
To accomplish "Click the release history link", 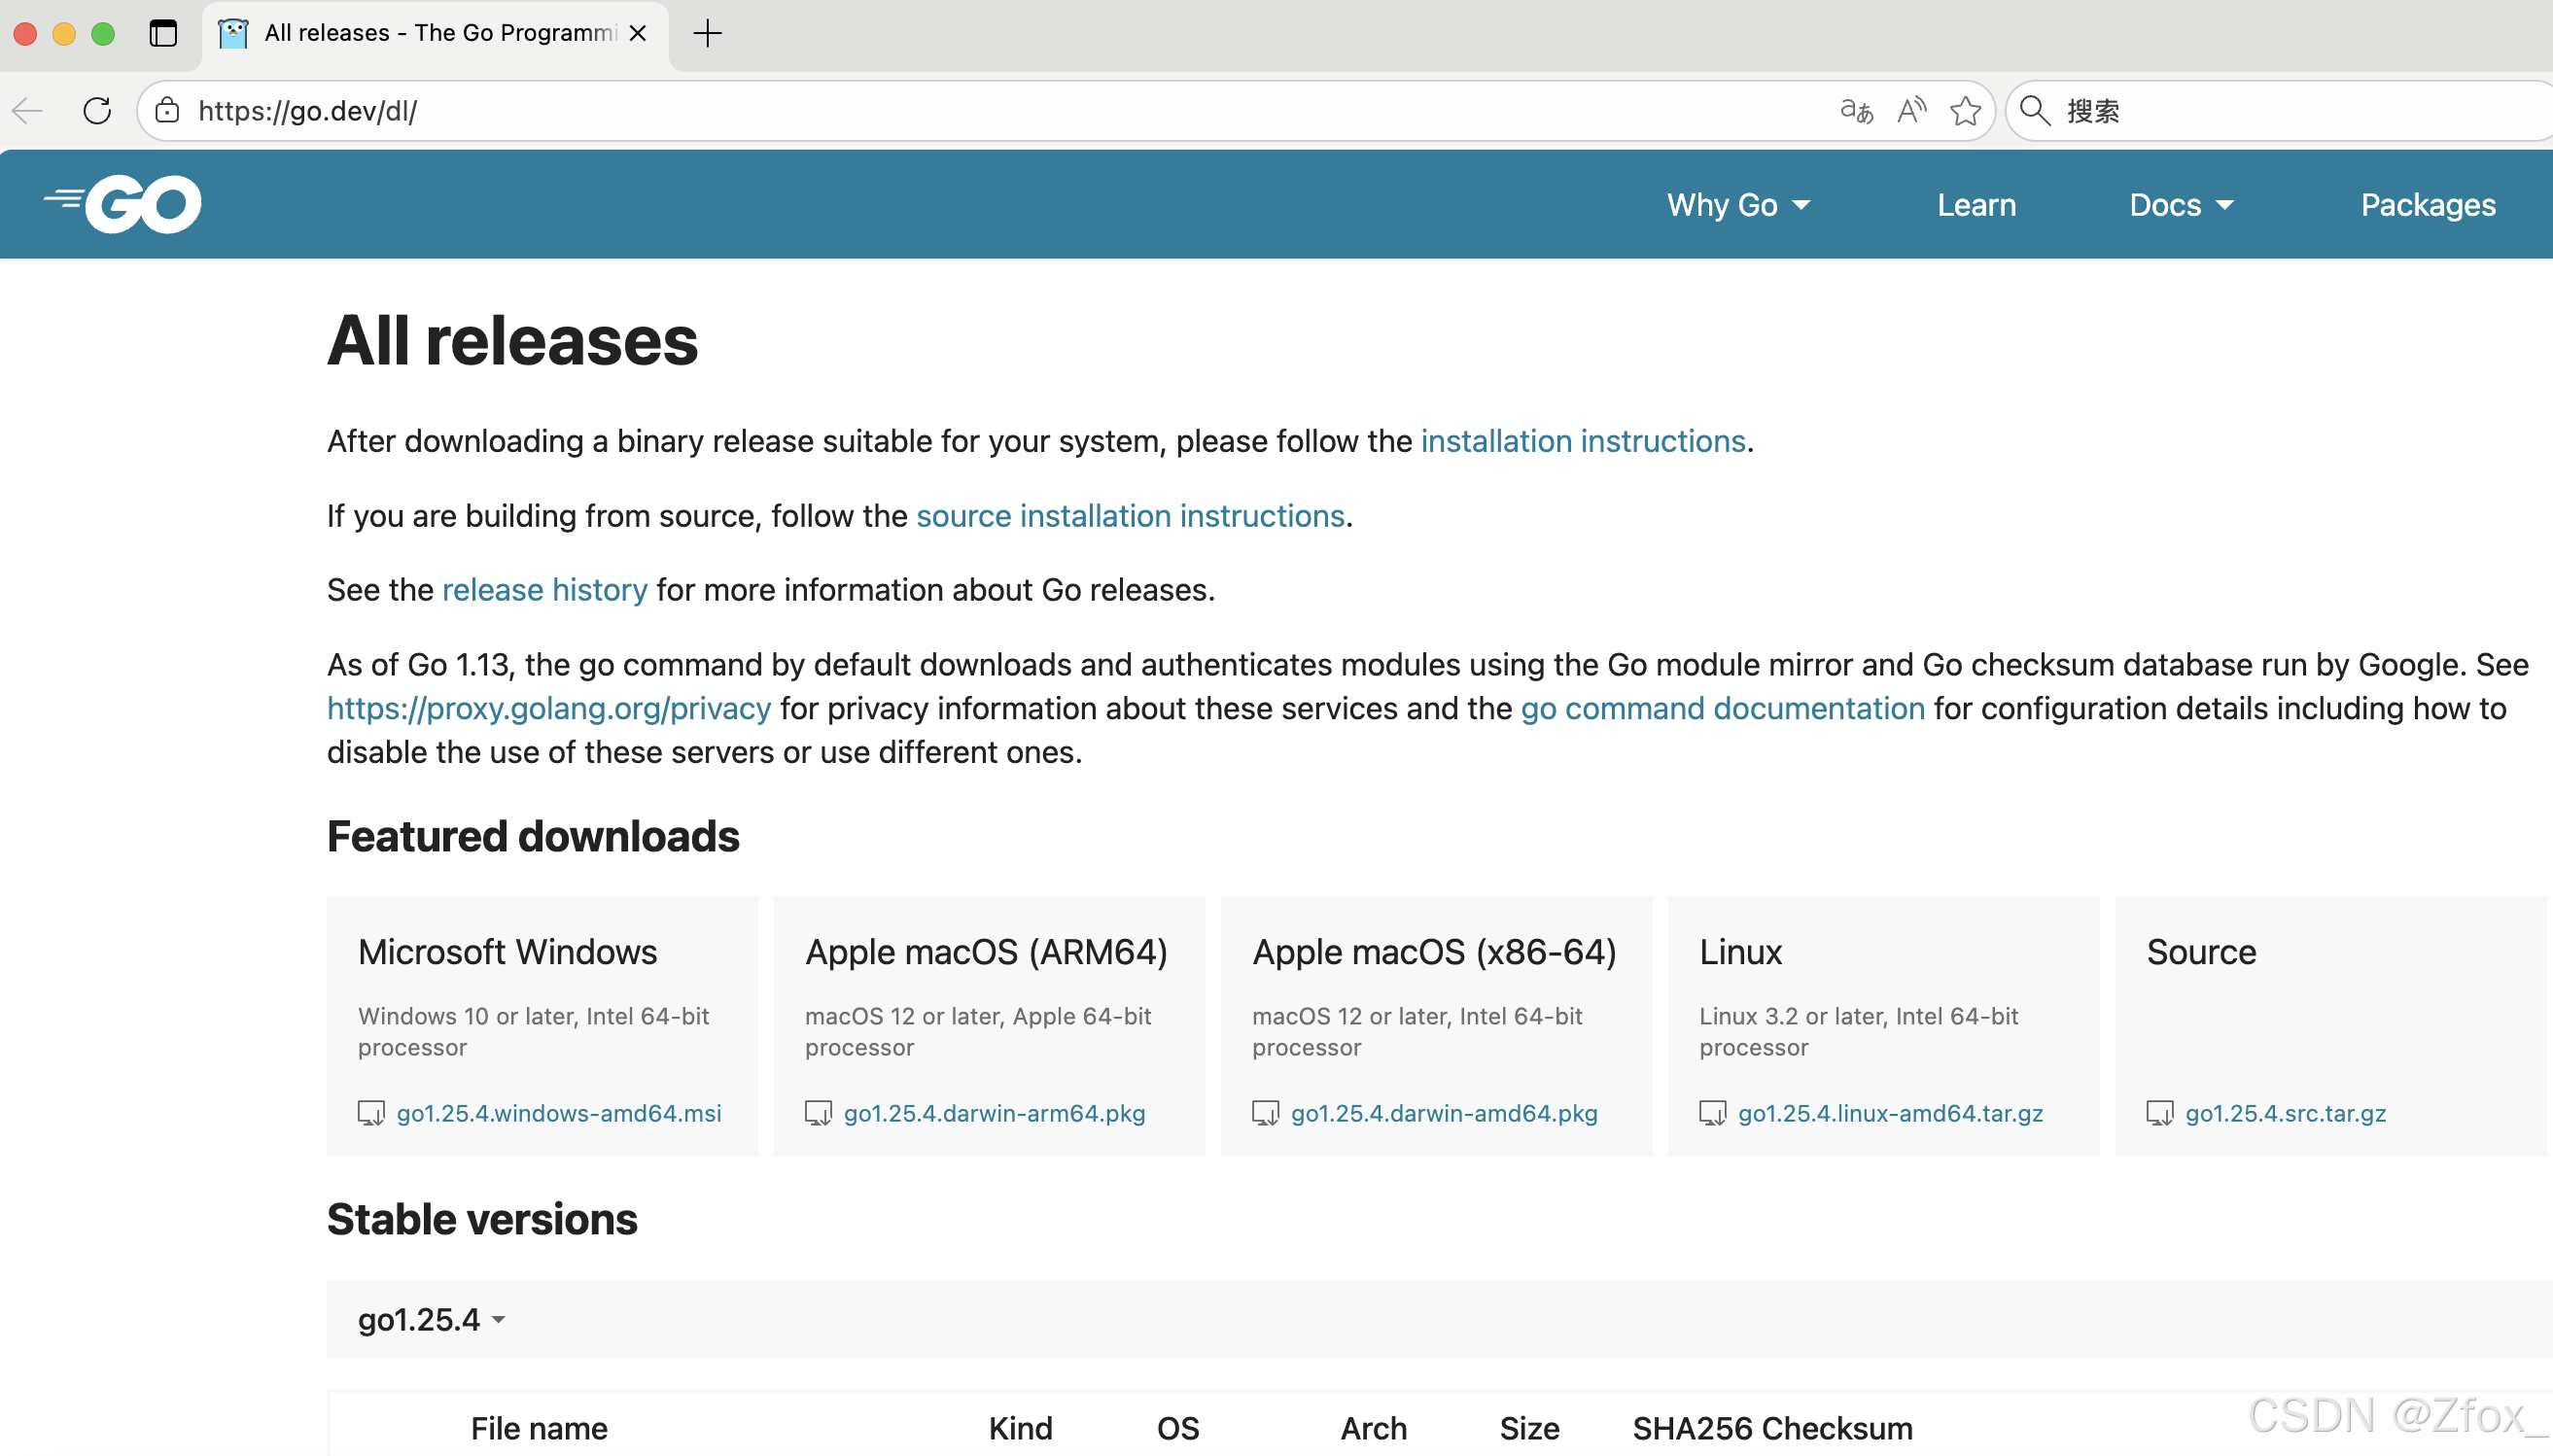I will pyautogui.click(x=544, y=590).
